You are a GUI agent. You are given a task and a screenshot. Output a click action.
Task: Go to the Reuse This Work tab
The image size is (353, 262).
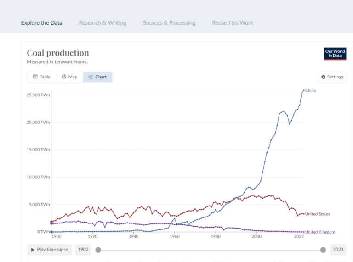click(x=233, y=23)
